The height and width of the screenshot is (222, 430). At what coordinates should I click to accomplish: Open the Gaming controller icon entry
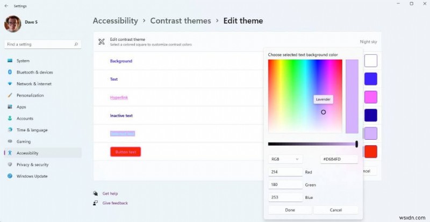(10, 141)
